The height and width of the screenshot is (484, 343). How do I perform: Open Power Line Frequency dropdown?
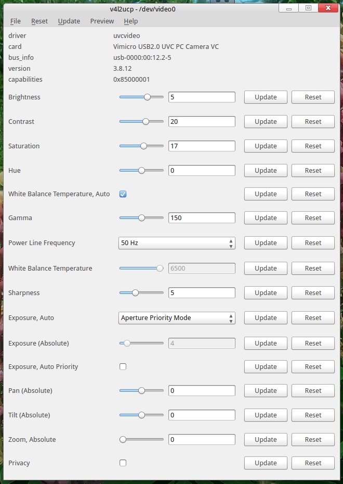click(x=177, y=243)
